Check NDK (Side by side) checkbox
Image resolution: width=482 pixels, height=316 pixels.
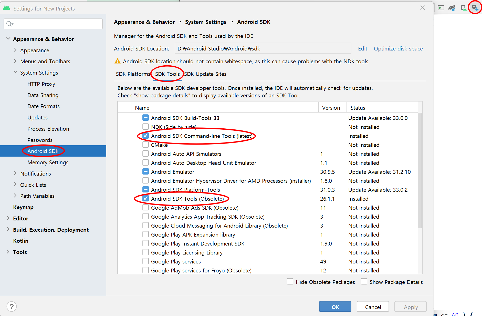point(145,127)
